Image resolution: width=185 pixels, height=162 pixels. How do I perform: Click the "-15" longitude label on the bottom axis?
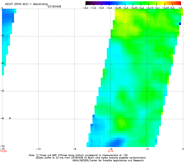[2, 149]
